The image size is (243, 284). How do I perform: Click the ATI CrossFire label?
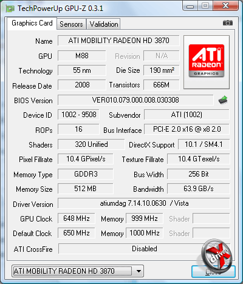tap(33, 249)
